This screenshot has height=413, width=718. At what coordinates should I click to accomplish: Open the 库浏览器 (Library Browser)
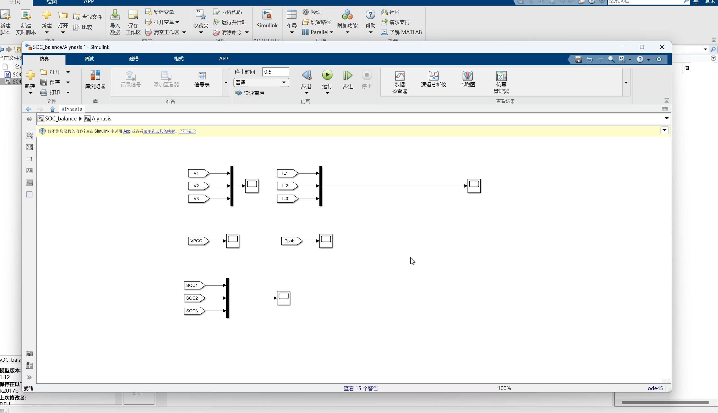tap(95, 81)
